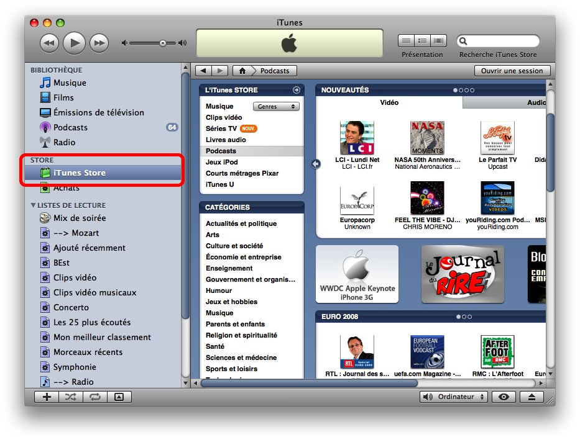Viewport: 580px width, 440px height.
Task: Click the eye browser toggle button
Action: tap(504, 397)
